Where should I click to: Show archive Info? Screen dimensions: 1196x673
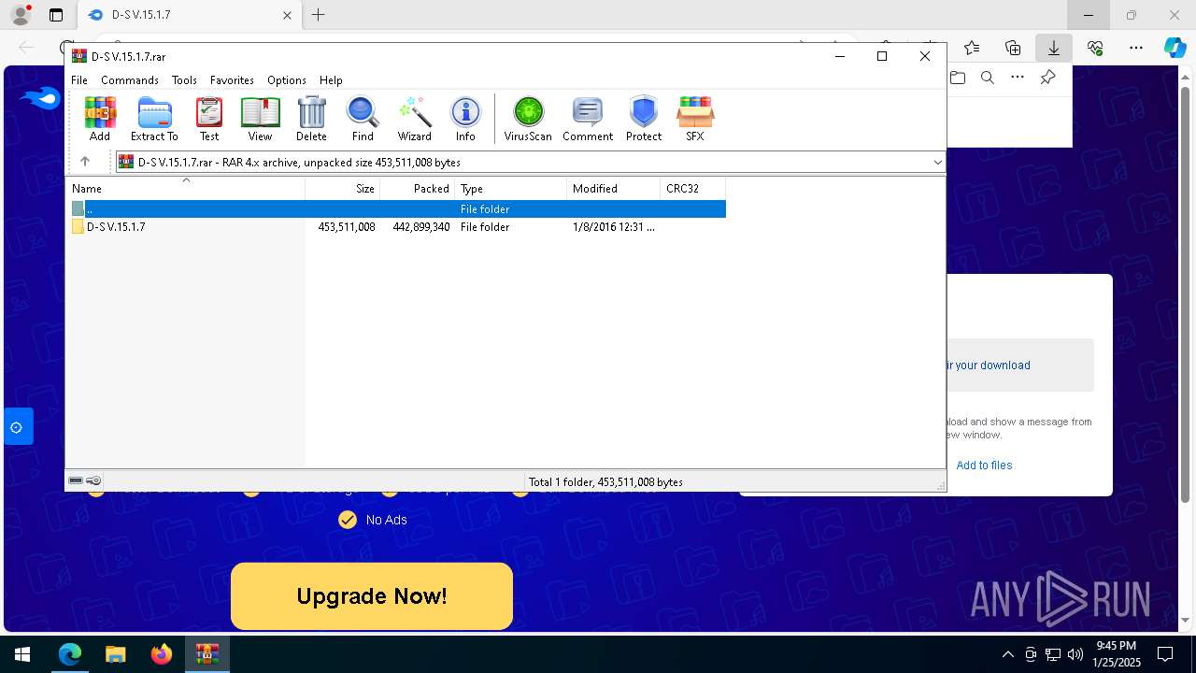click(465, 119)
